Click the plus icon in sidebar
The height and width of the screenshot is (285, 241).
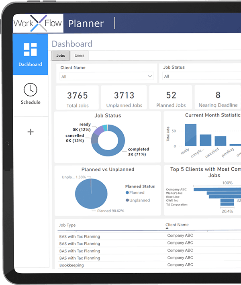coord(30,132)
